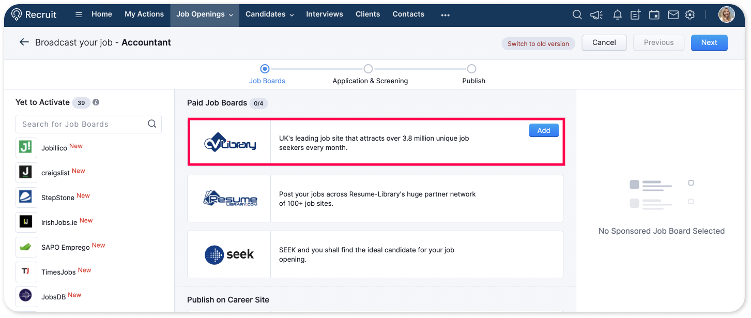Select the Publish step circle

(471, 69)
